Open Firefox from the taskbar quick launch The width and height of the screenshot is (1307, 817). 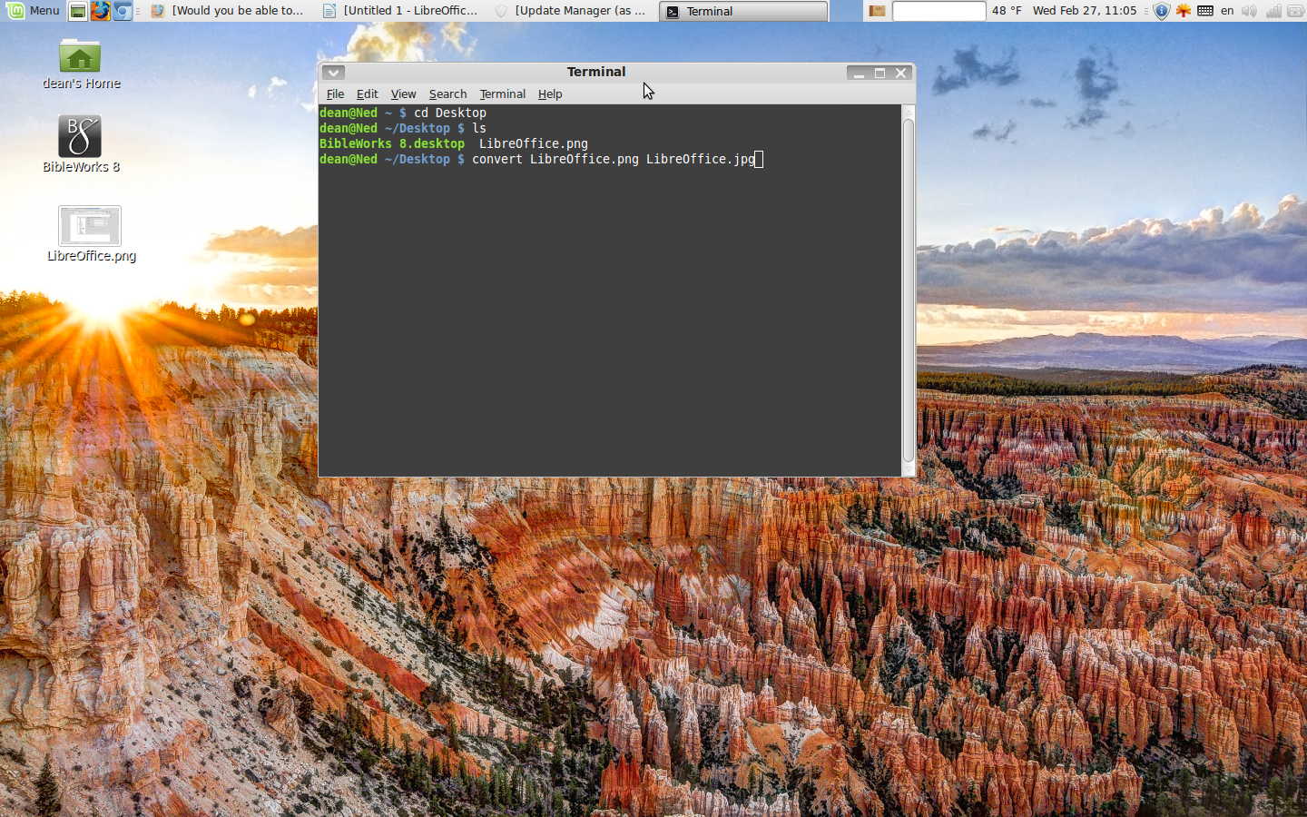[101, 11]
